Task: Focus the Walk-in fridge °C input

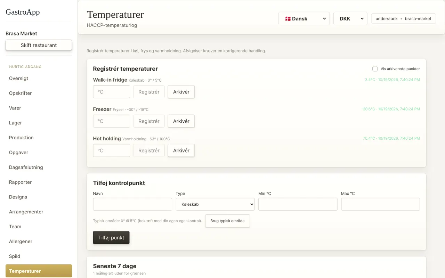Action: tap(112, 92)
